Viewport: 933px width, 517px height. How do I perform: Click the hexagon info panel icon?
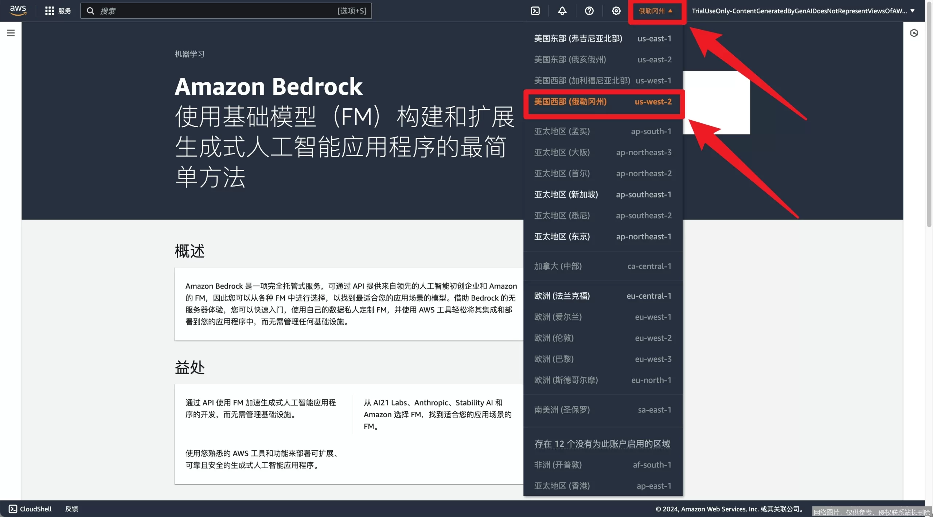point(914,33)
